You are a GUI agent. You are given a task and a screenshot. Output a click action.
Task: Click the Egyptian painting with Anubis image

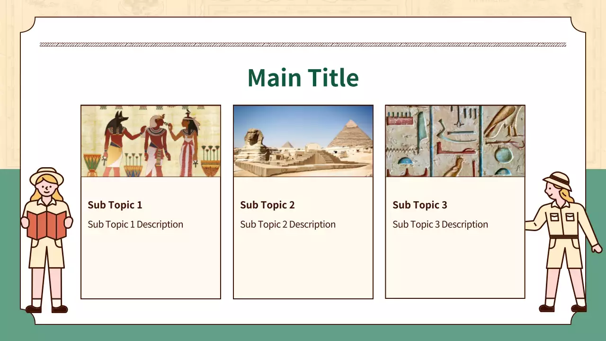pos(151,141)
